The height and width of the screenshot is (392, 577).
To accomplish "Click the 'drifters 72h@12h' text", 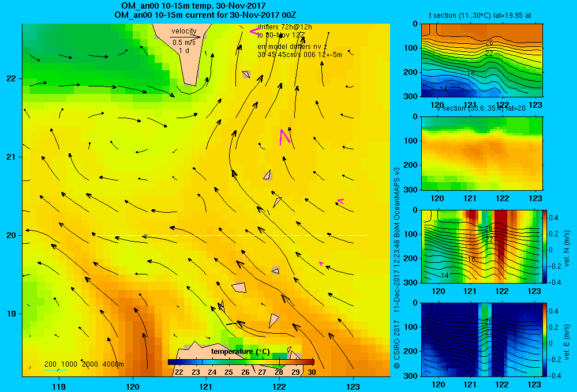I will [284, 27].
